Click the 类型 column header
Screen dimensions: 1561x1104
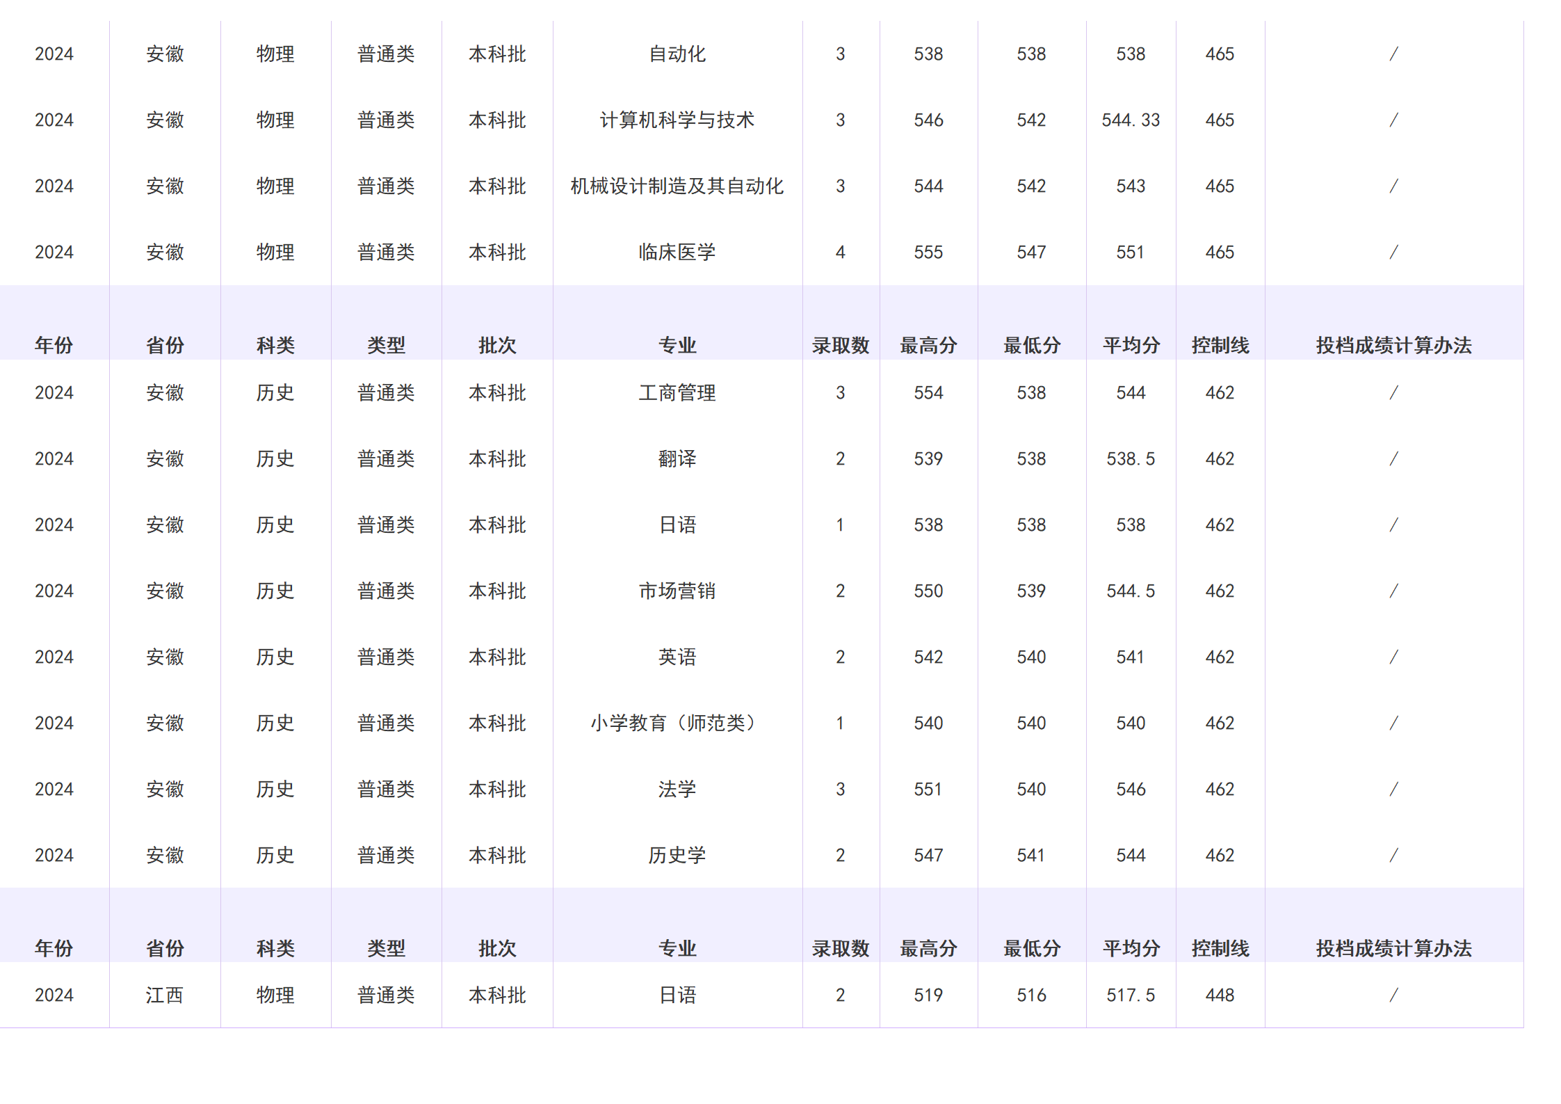[387, 342]
